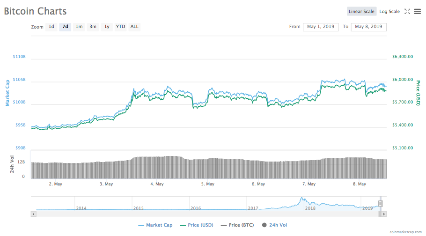Set zoom to 1d

[51, 27]
